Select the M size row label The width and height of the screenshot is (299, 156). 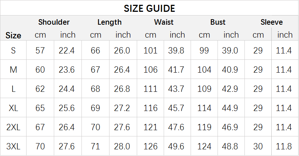13,70
